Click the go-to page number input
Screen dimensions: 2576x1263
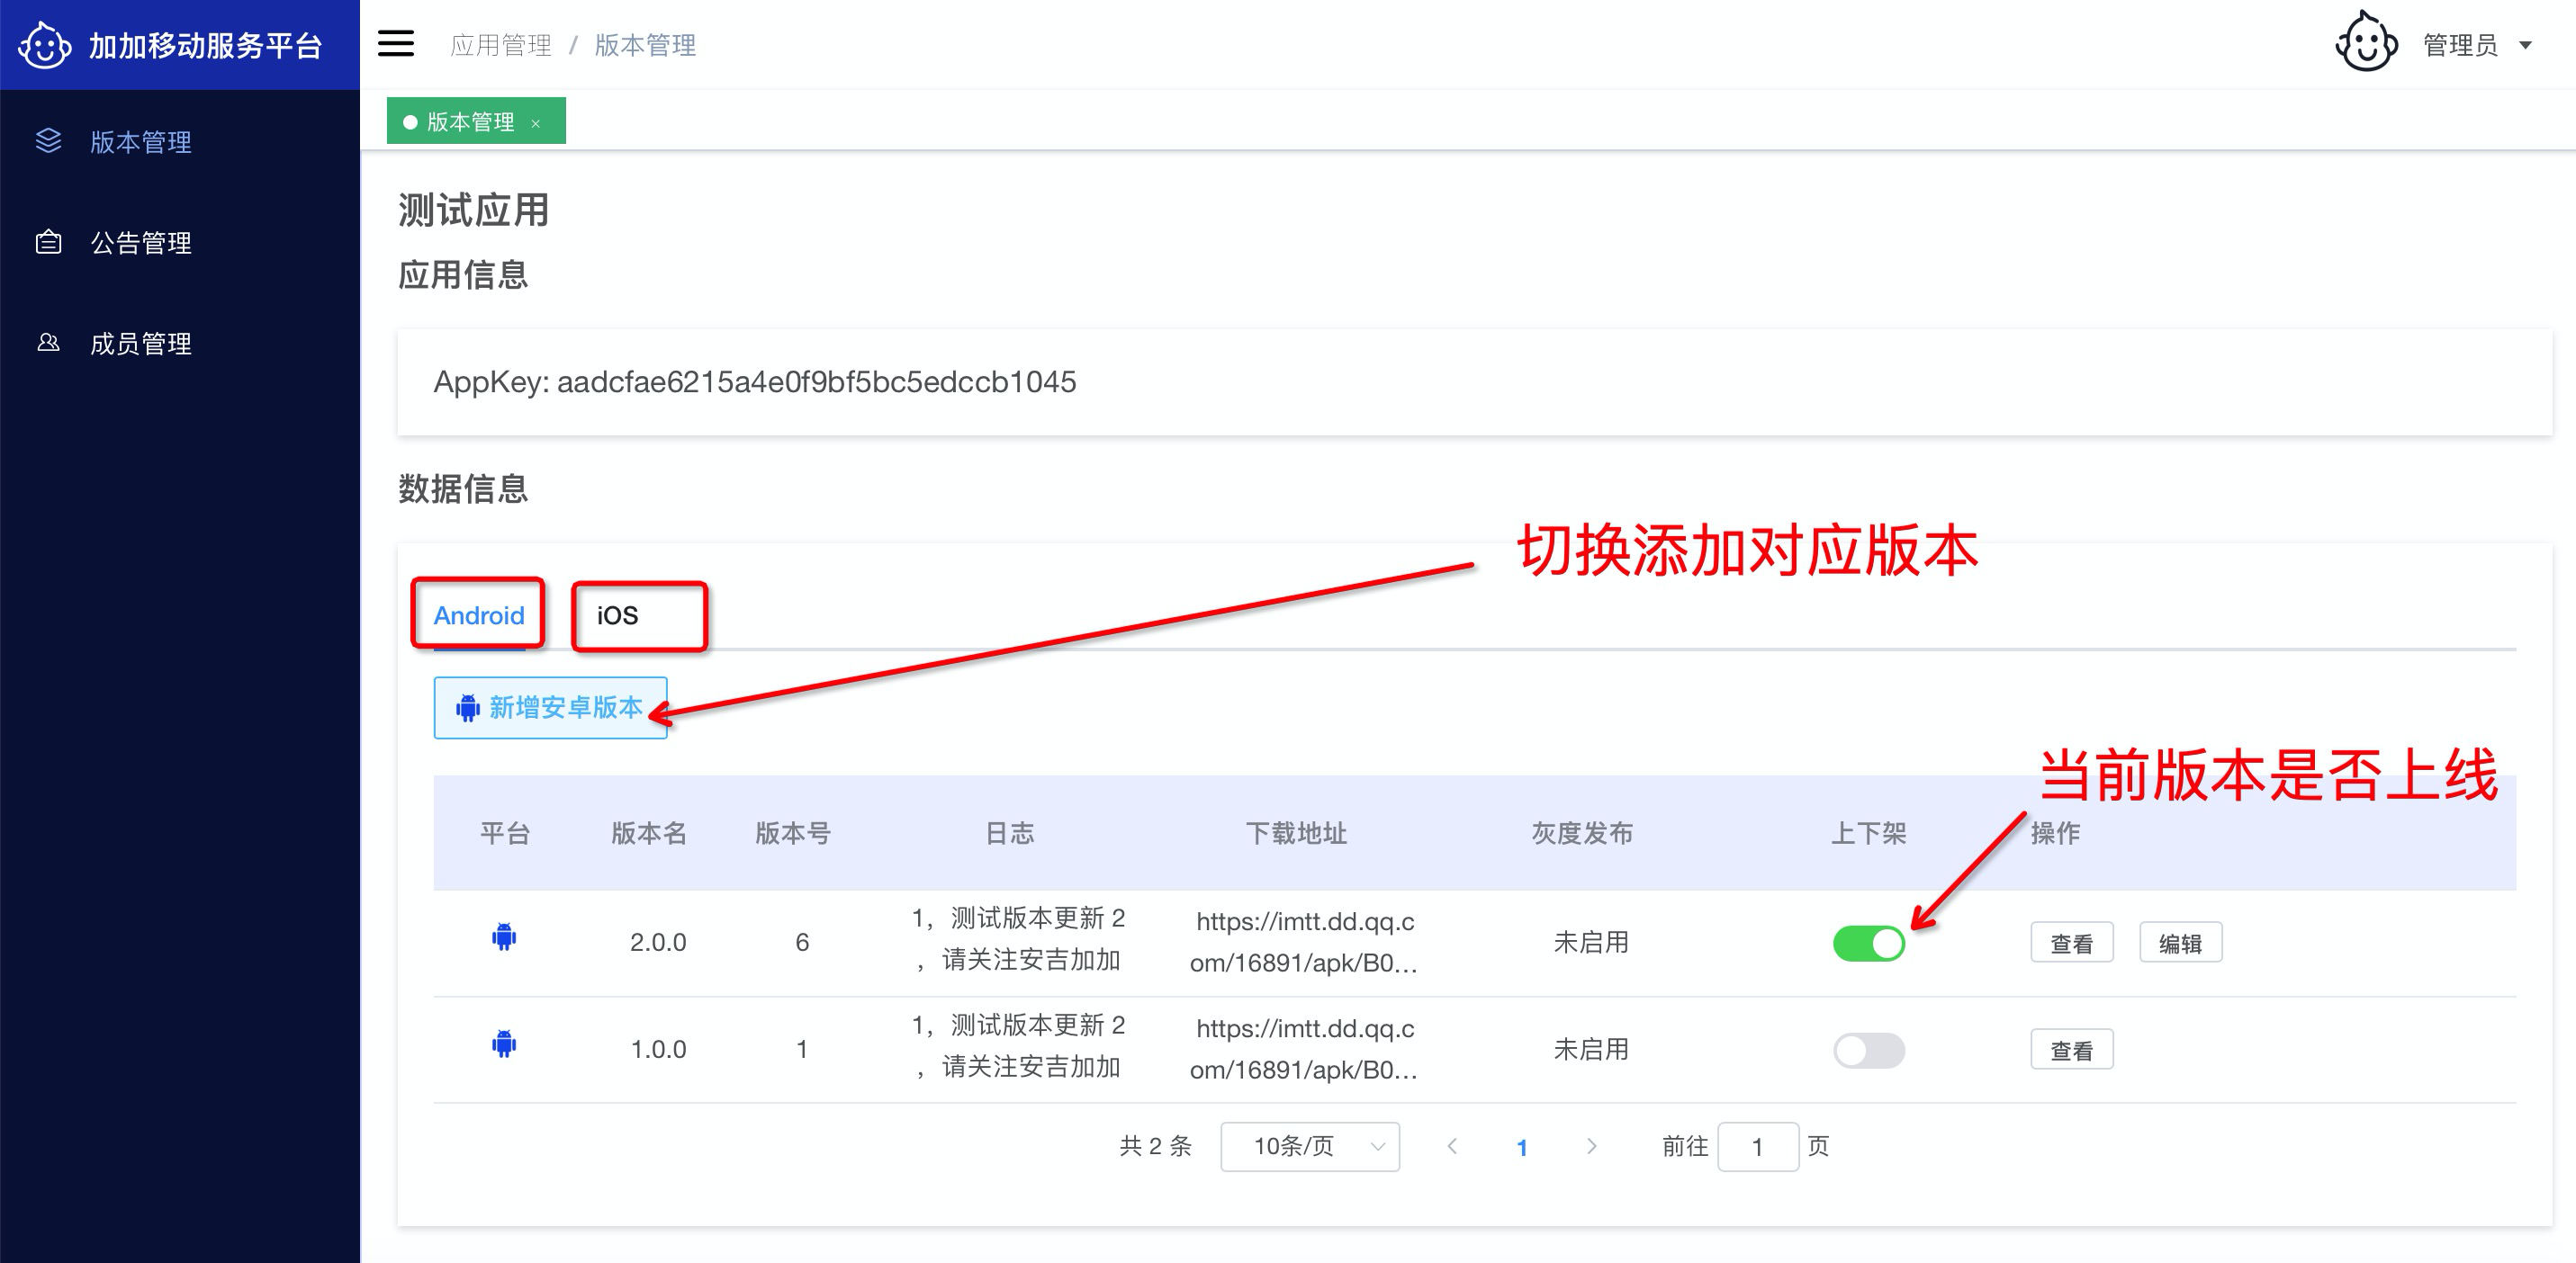point(1757,1146)
